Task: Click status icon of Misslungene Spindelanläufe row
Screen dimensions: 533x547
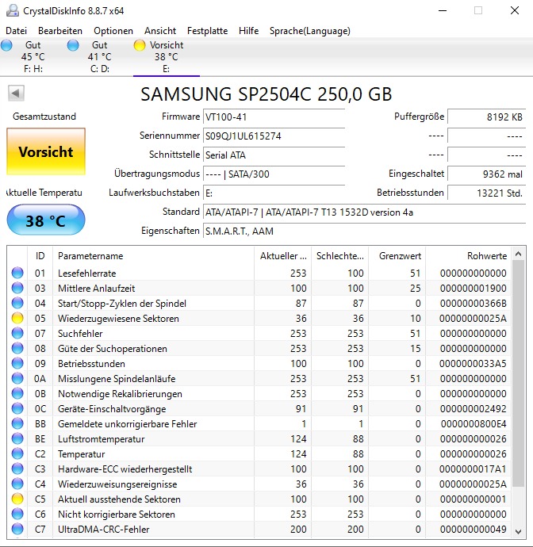Action: pos(17,378)
